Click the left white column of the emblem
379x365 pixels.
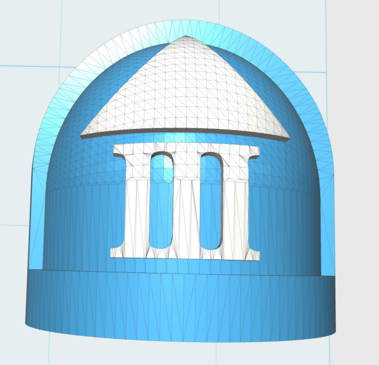[137, 204]
